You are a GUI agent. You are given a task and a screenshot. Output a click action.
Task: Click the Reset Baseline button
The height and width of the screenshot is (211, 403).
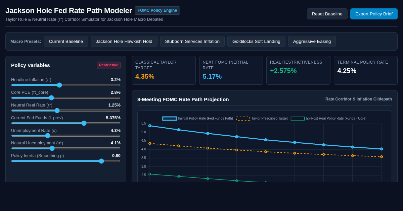tap(327, 14)
